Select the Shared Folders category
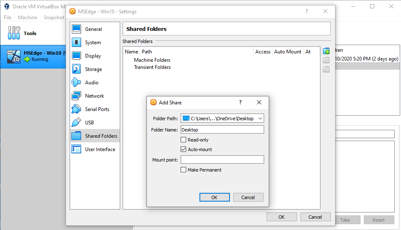 [95, 136]
